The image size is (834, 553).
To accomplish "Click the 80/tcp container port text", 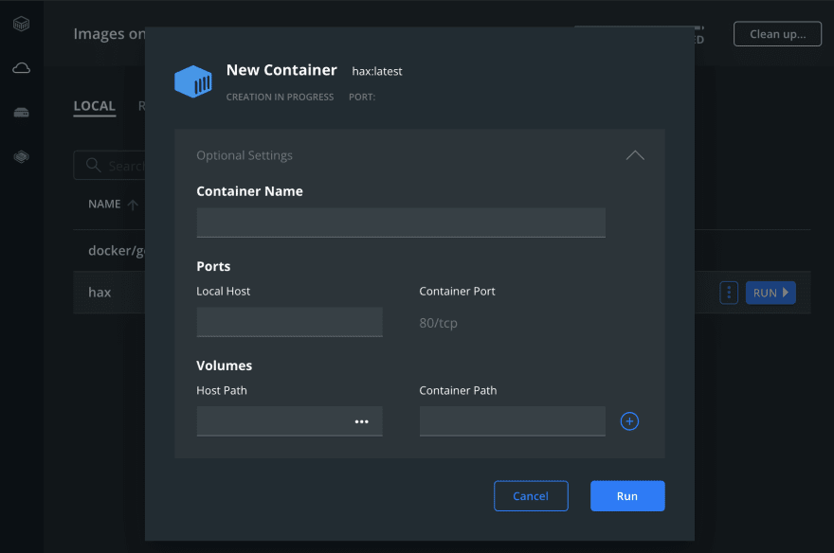I will coord(438,323).
